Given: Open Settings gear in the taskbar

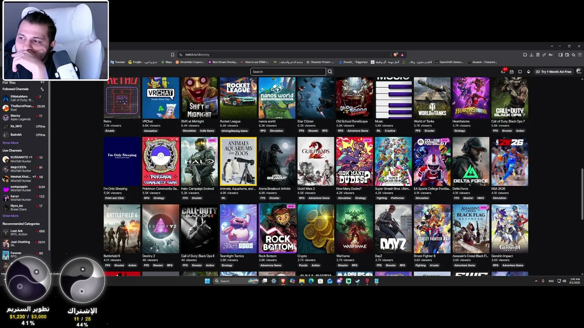Looking at the screenshot, I should [x=274, y=281].
